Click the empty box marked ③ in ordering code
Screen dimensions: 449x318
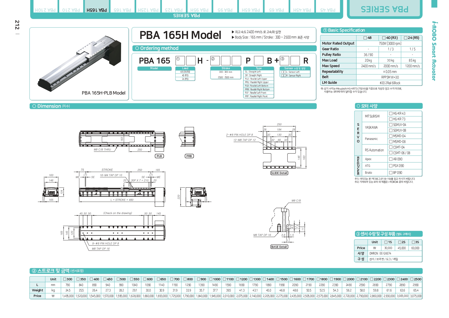(284, 61)
